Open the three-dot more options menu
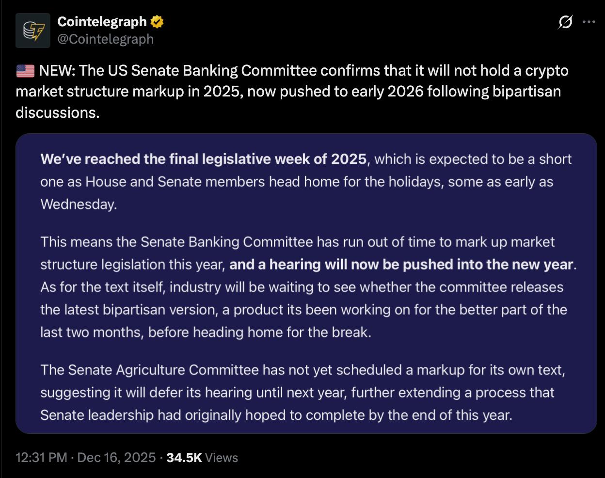This screenshot has width=605, height=478. pos(589,22)
